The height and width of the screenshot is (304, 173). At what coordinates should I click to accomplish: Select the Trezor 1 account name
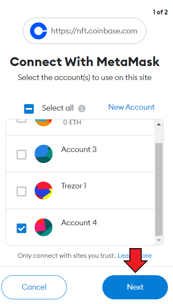click(x=74, y=186)
